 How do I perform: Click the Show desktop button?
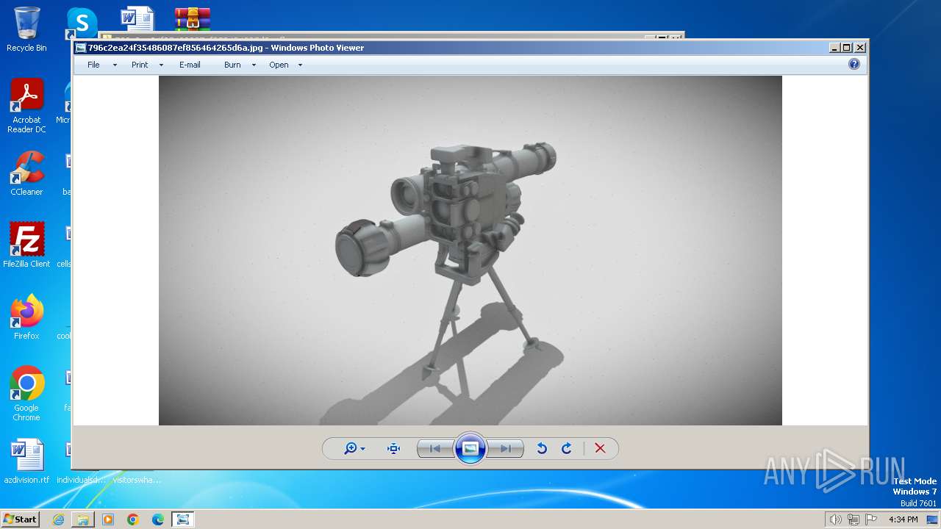(x=933, y=519)
